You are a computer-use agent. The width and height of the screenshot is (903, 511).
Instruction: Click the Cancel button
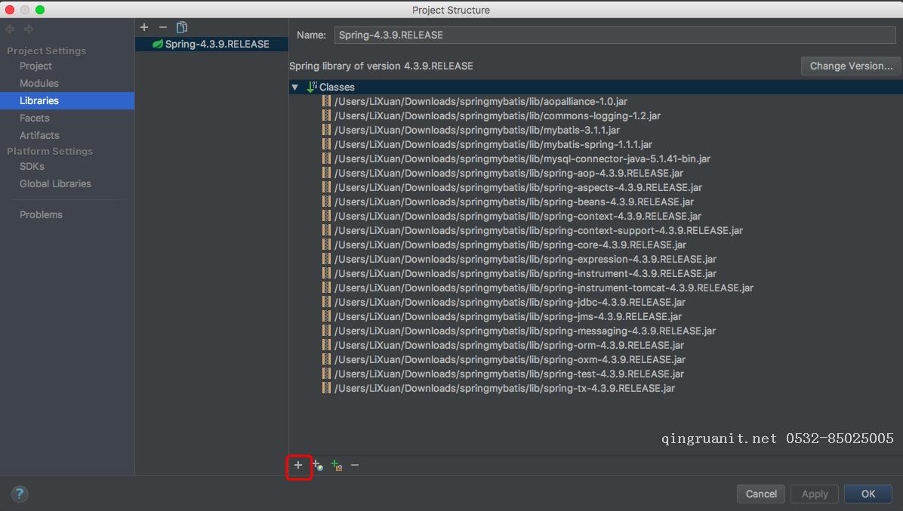761,494
